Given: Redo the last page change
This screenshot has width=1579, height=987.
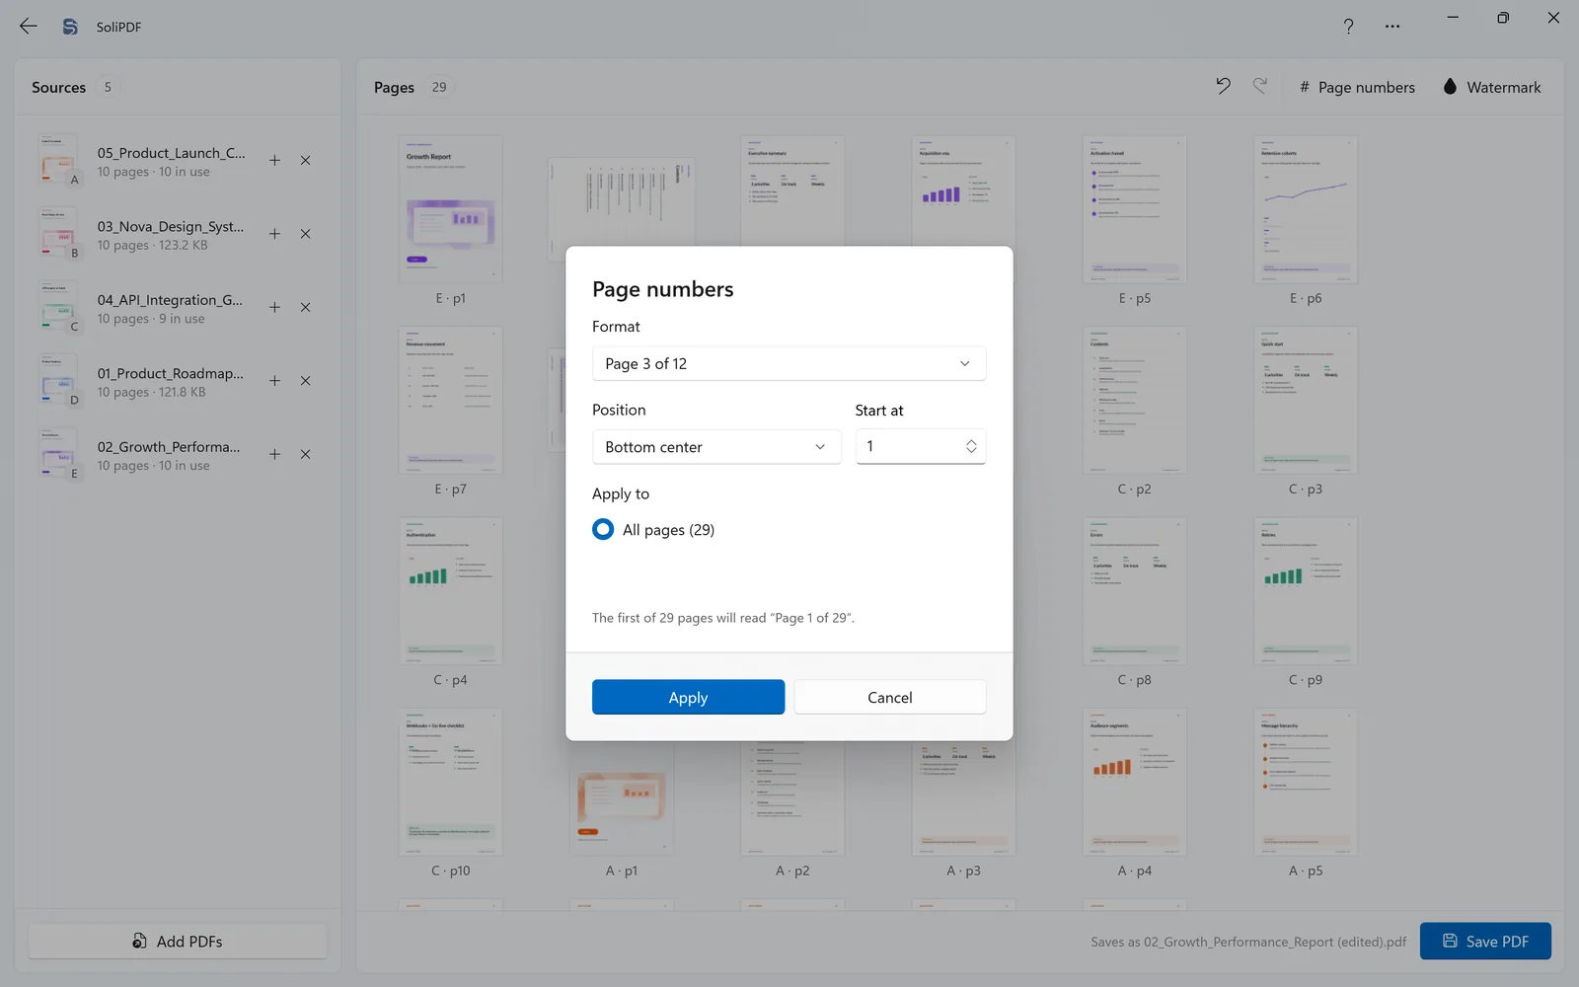Looking at the screenshot, I should (1260, 87).
